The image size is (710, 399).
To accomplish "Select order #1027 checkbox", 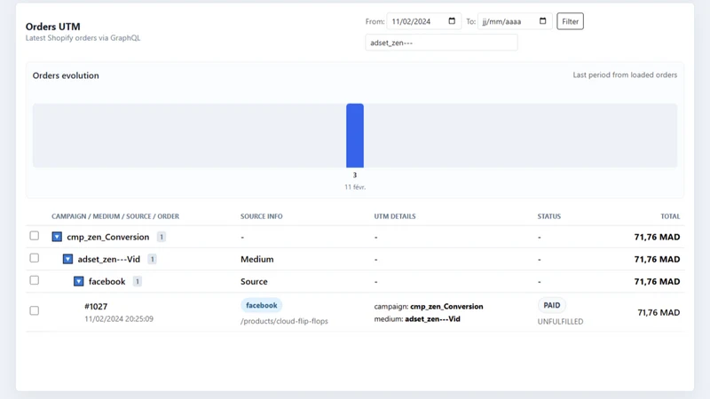I will click(x=35, y=310).
